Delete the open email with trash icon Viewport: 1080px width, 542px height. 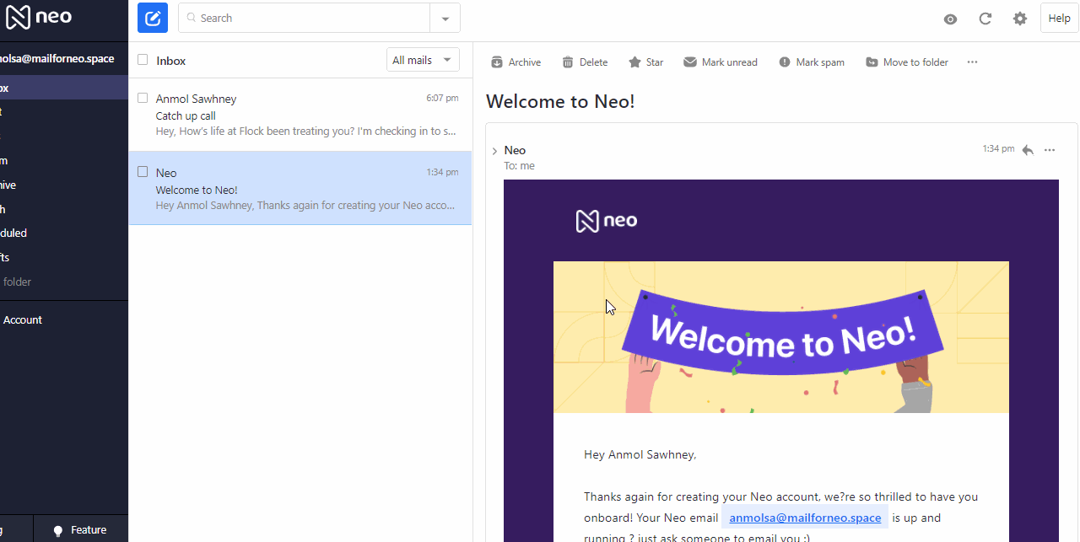pos(585,62)
